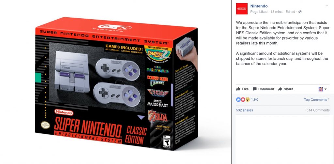Click the Comment speech bubble icon

254,89
